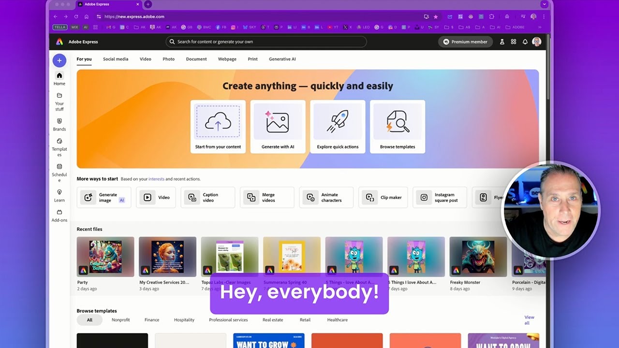The image size is (619, 348).
Task: Open Home in the left sidebar
Action: click(x=59, y=79)
